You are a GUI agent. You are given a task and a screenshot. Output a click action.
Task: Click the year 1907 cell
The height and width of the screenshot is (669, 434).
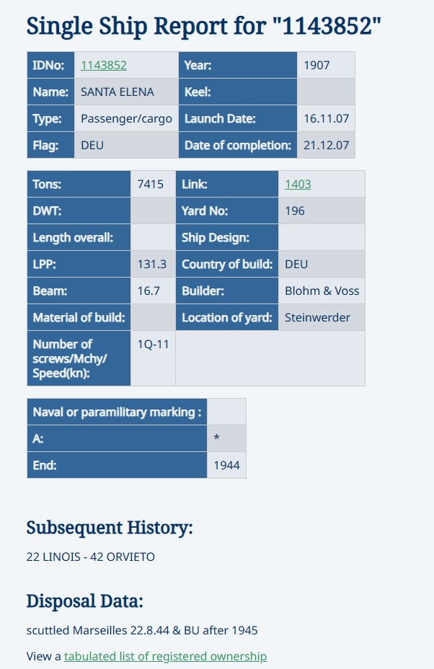pyautogui.click(x=316, y=66)
